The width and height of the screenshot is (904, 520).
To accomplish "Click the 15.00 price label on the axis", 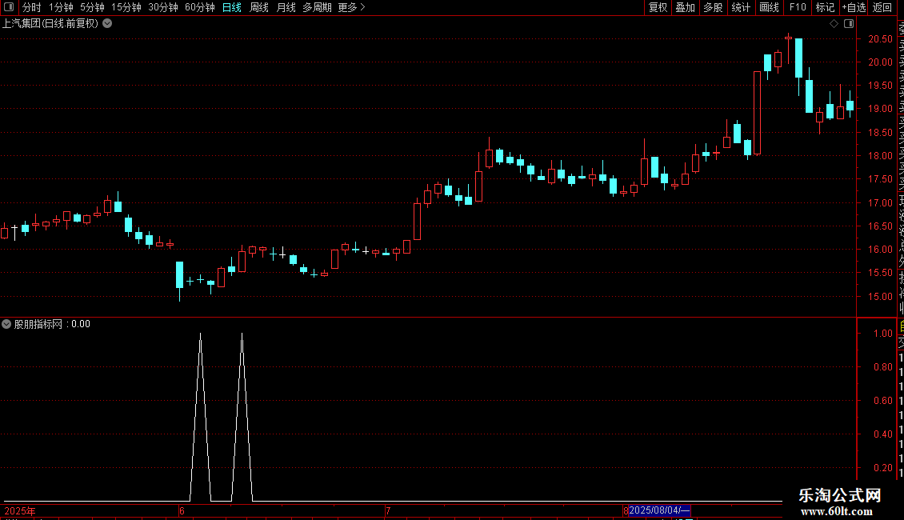I will 880,296.
